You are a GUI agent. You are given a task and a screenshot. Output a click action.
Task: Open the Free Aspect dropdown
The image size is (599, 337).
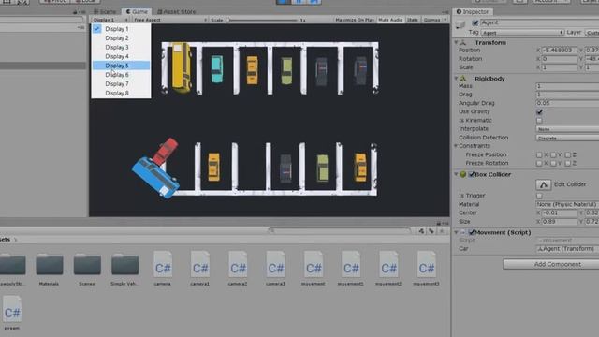170,20
